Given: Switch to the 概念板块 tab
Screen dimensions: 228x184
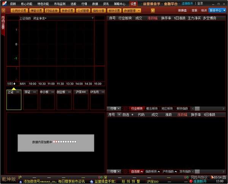Looking at the screenshot, I should pyautogui.click(x=151, y=108).
